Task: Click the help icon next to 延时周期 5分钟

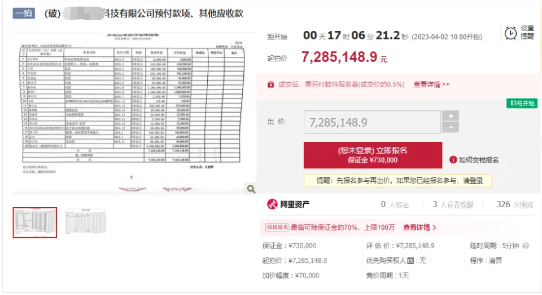Action: pos(526,246)
